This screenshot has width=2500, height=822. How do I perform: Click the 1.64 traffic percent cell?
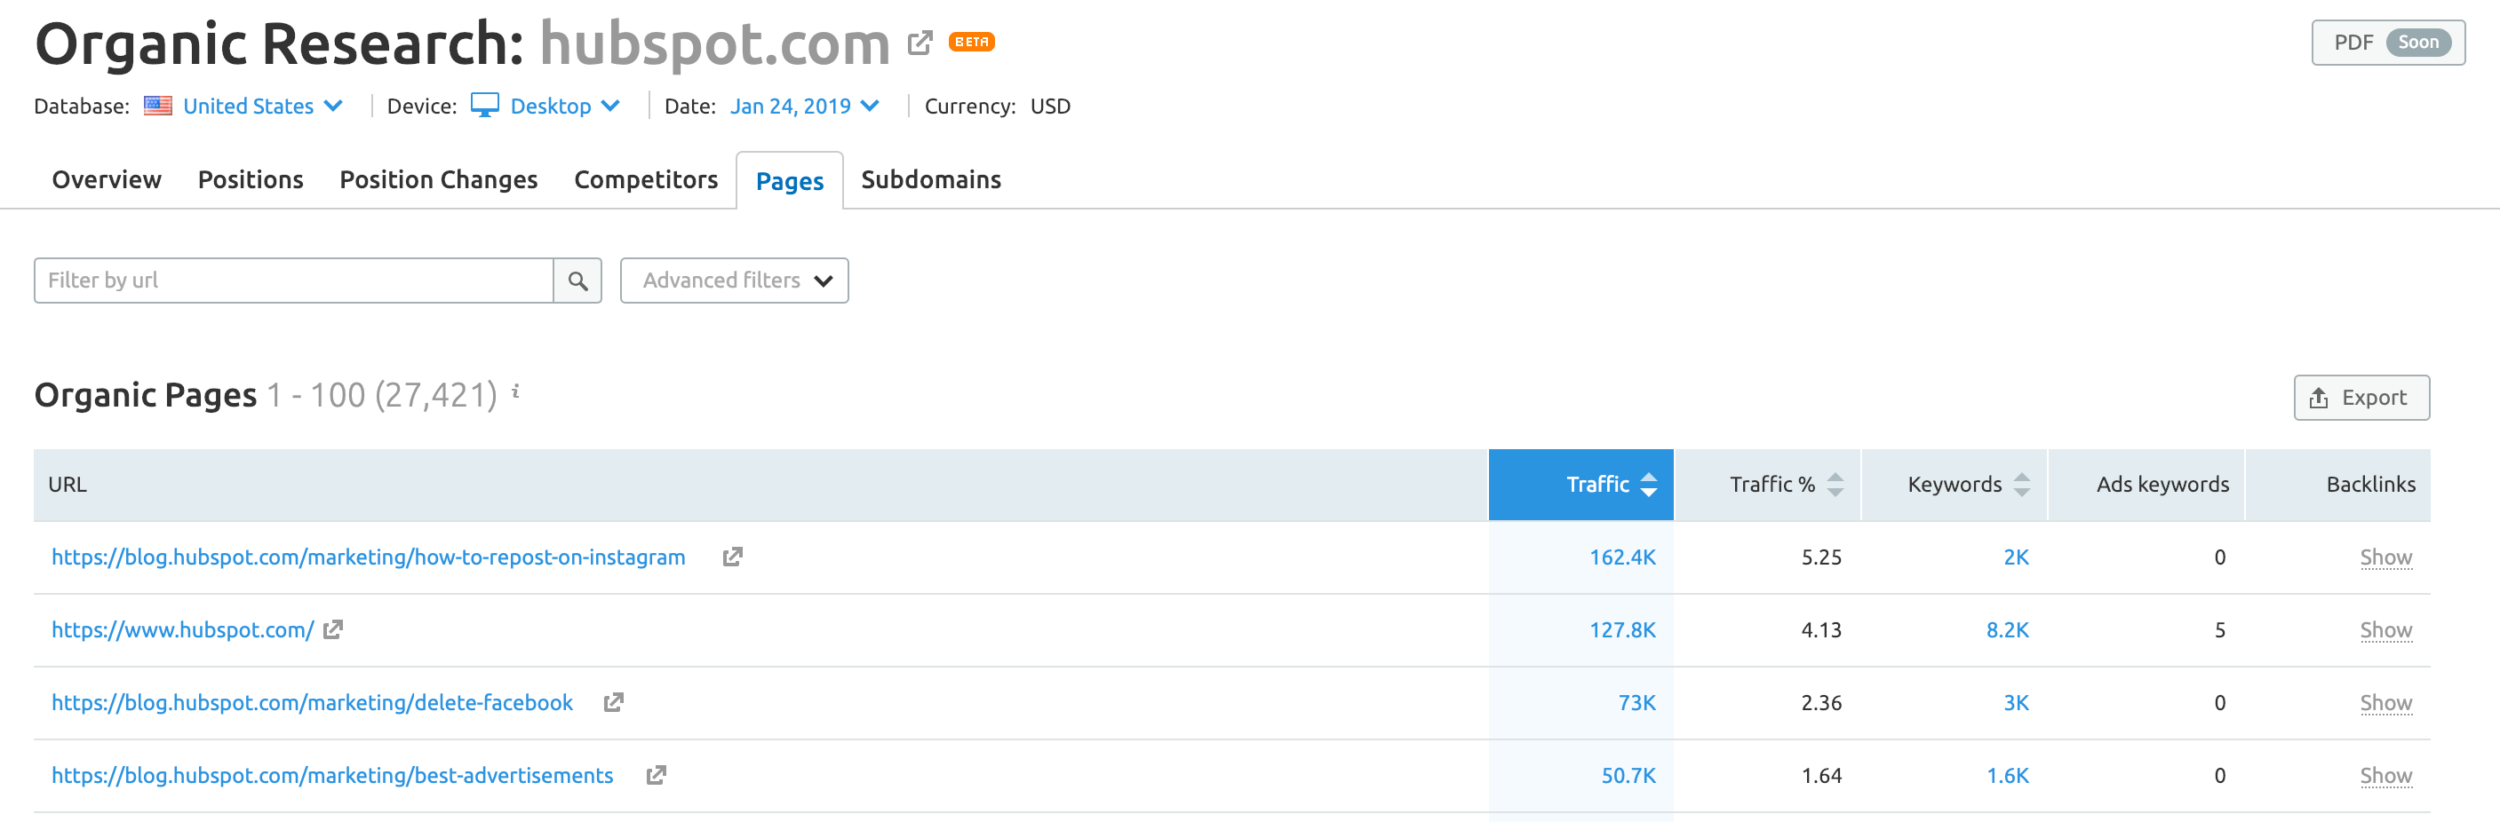(x=1820, y=774)
